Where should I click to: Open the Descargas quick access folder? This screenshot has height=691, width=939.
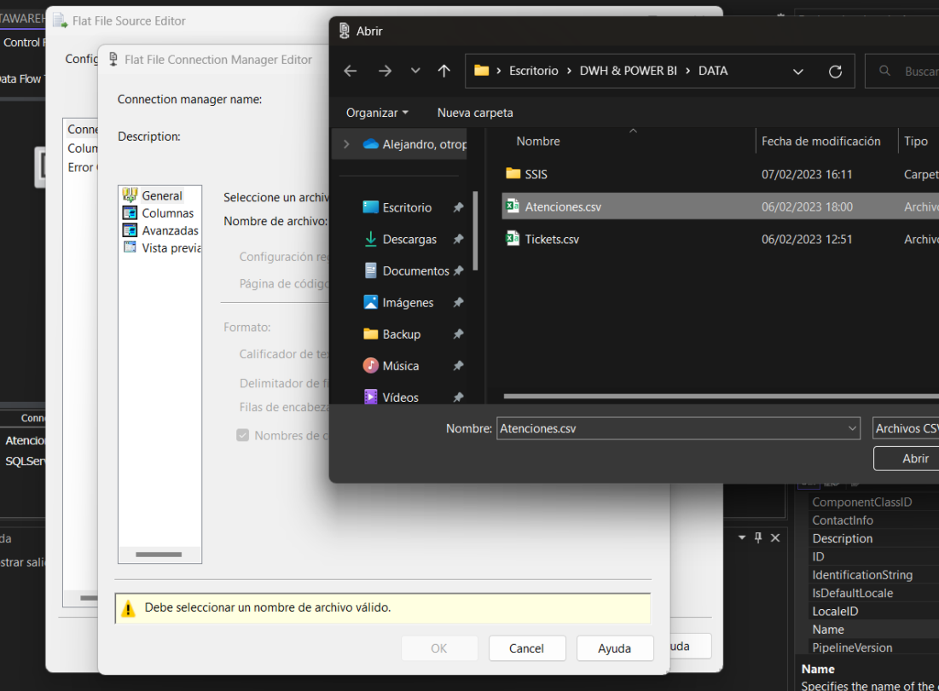point(409,240)
